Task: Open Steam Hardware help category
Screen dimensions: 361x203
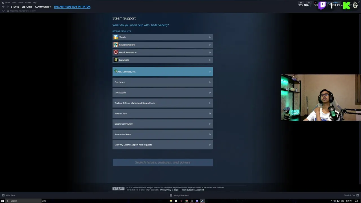Action: click(163, 134)
